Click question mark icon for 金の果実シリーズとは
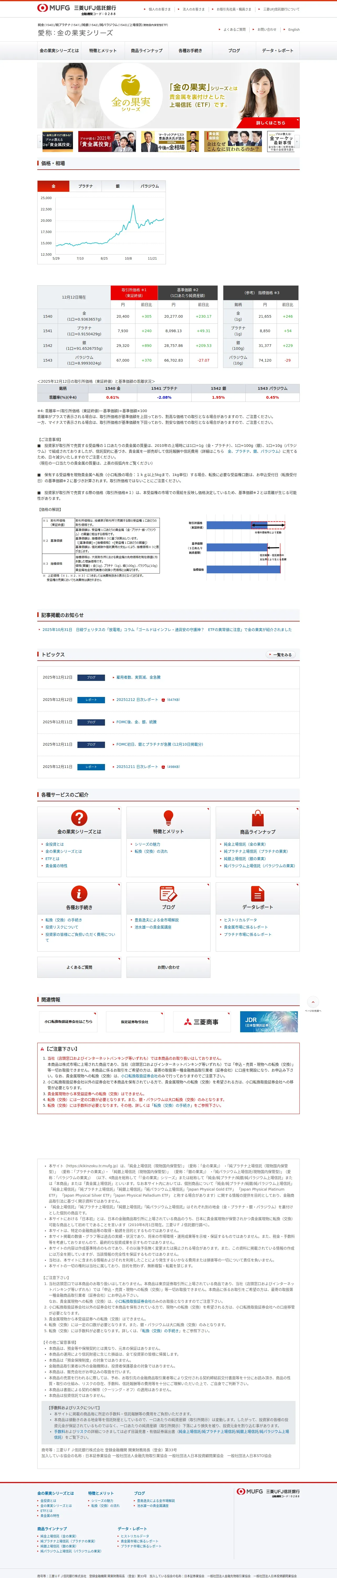This screenshot has height=1578, width=337. (x=79, y=818)
